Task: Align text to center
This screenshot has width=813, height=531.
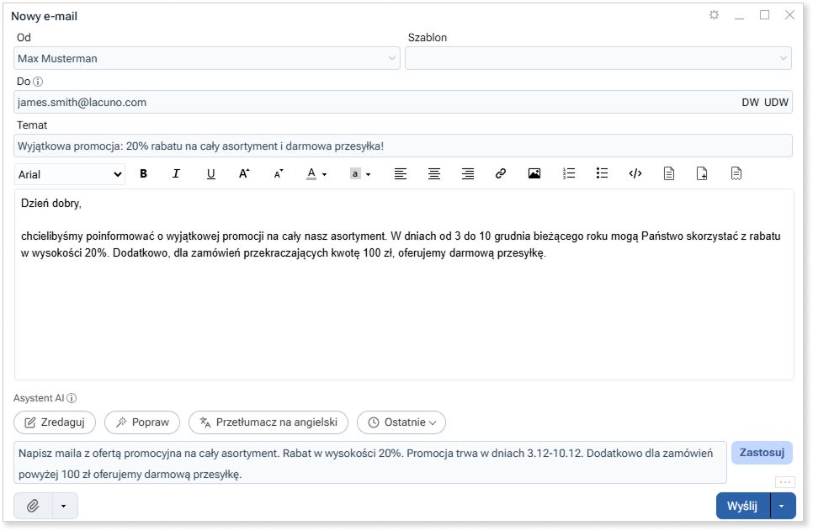Action: pyautogui.click(x=434, y=174)
